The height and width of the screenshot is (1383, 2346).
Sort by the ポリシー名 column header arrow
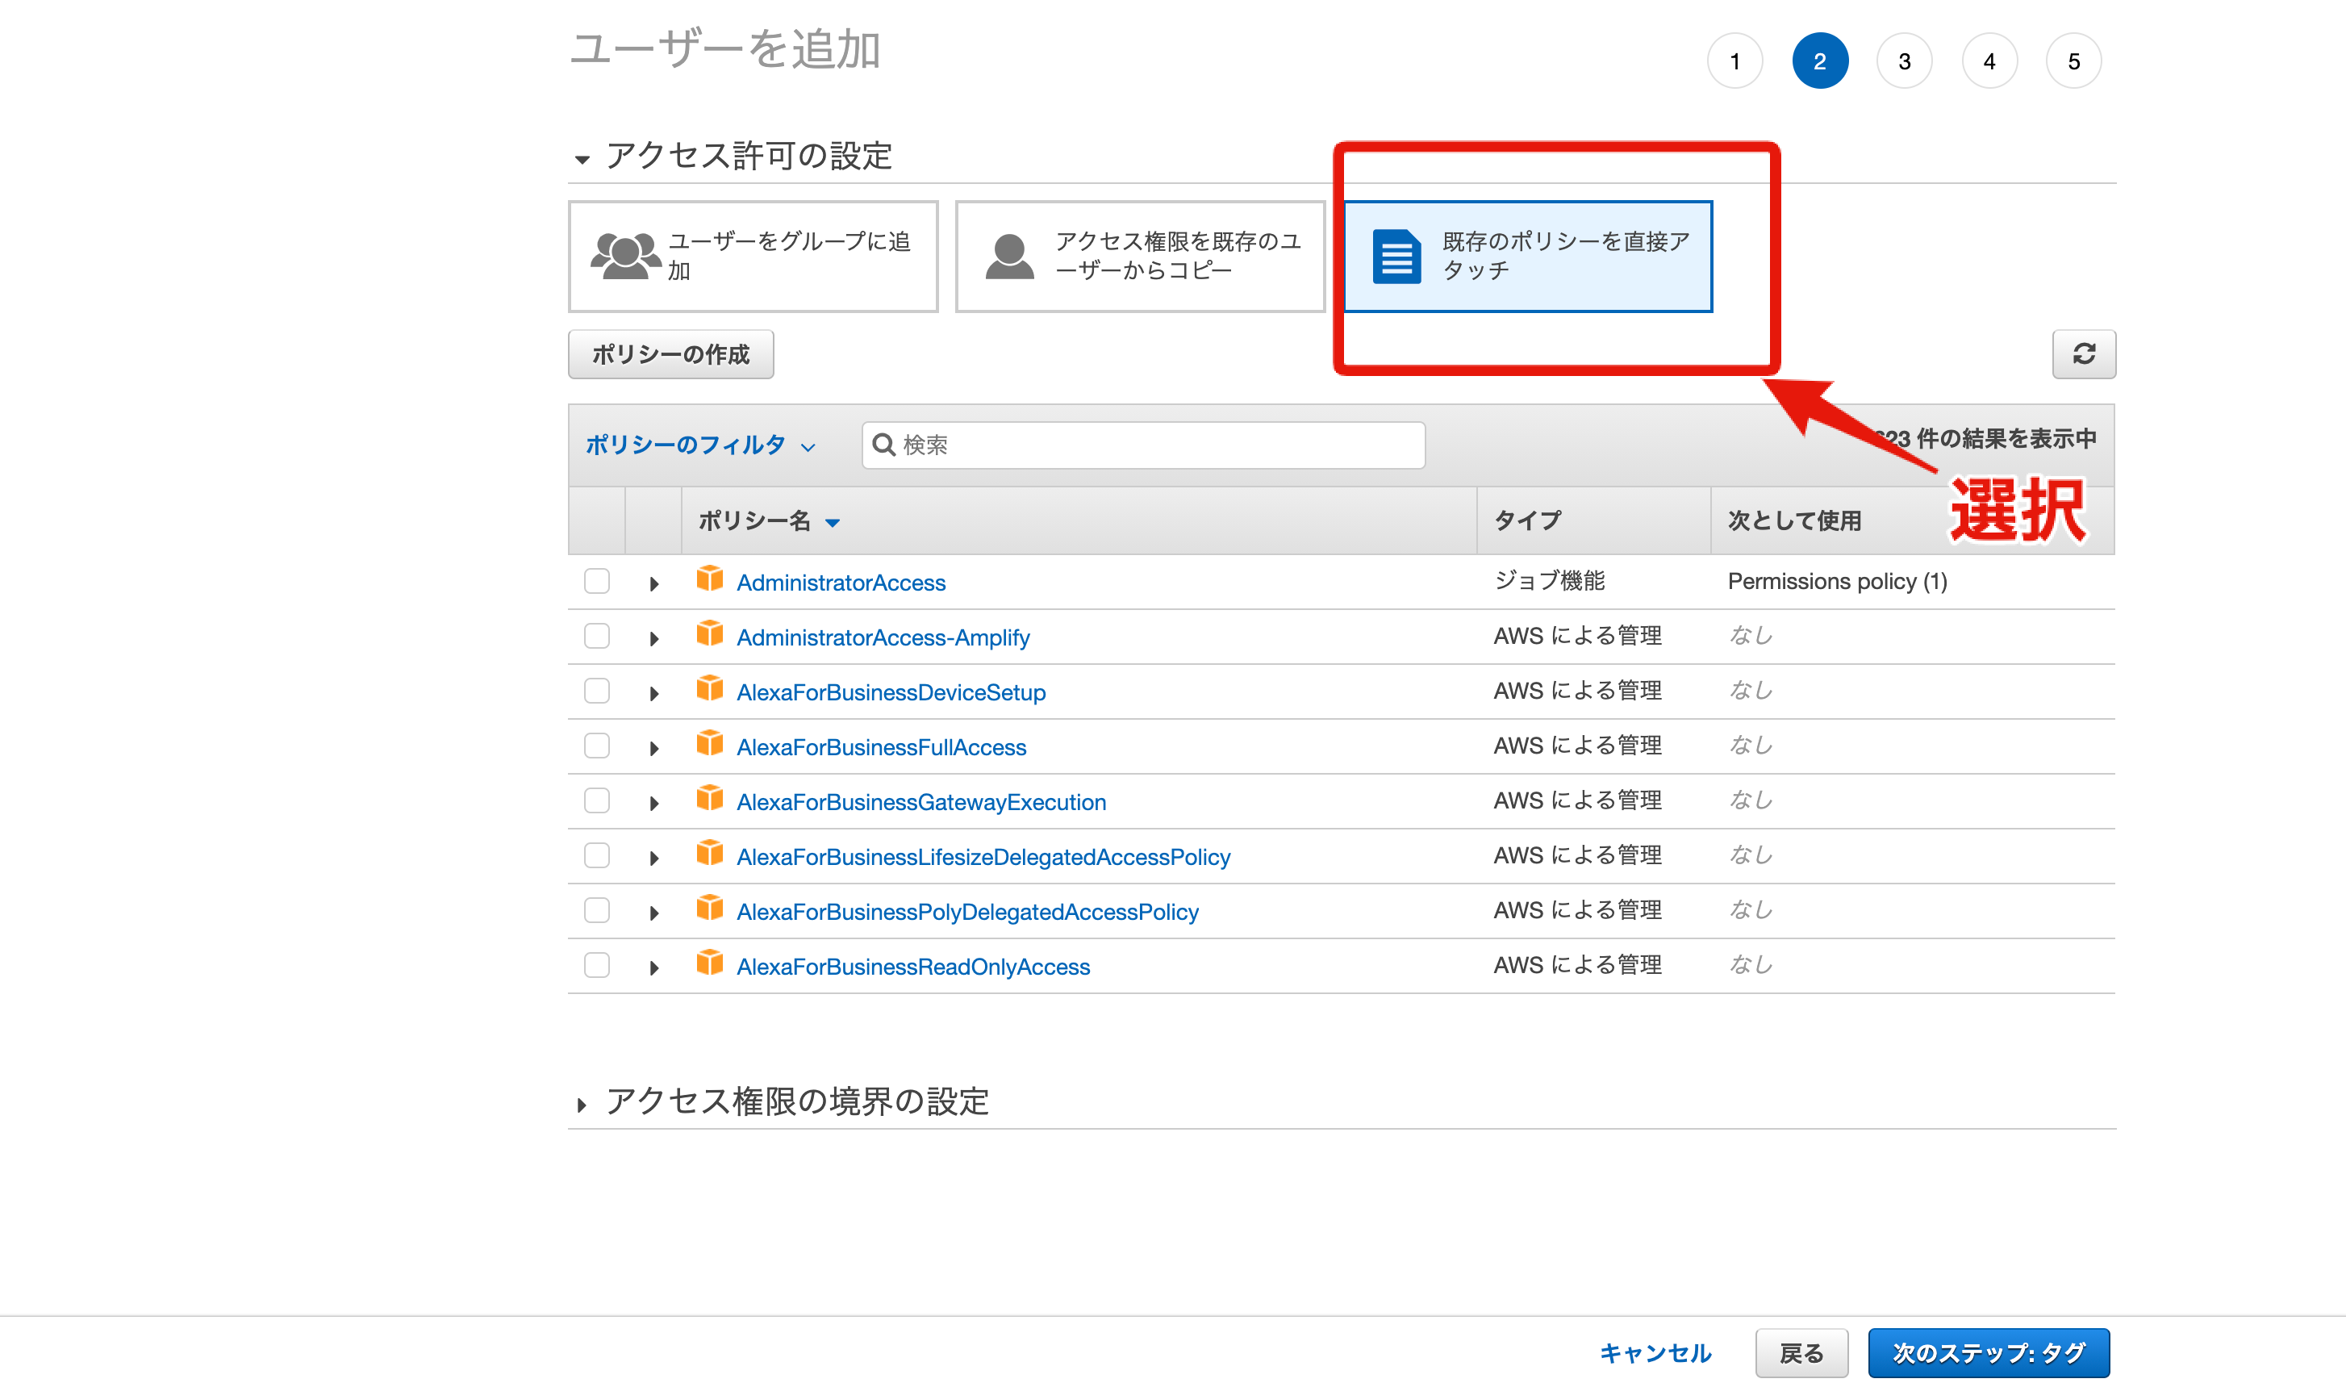coord(833,523)
